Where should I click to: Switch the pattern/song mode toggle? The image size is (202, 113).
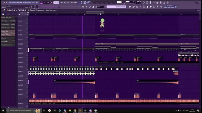pyautogui.click(x=41, y=3)
